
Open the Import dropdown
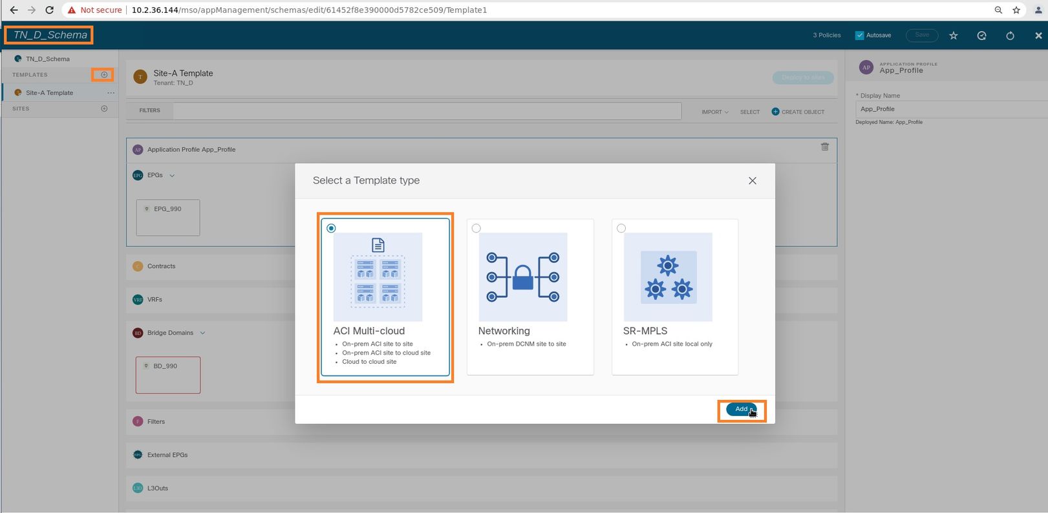tap(715, 112)
